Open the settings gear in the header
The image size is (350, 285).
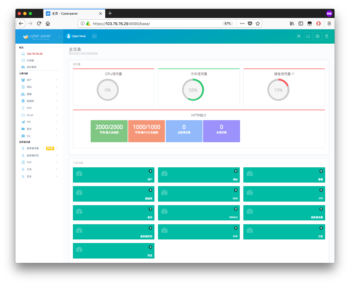317,36
